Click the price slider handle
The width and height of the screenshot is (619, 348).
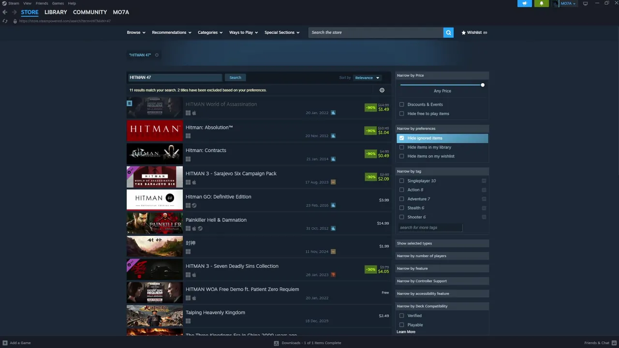coord(482,85)
